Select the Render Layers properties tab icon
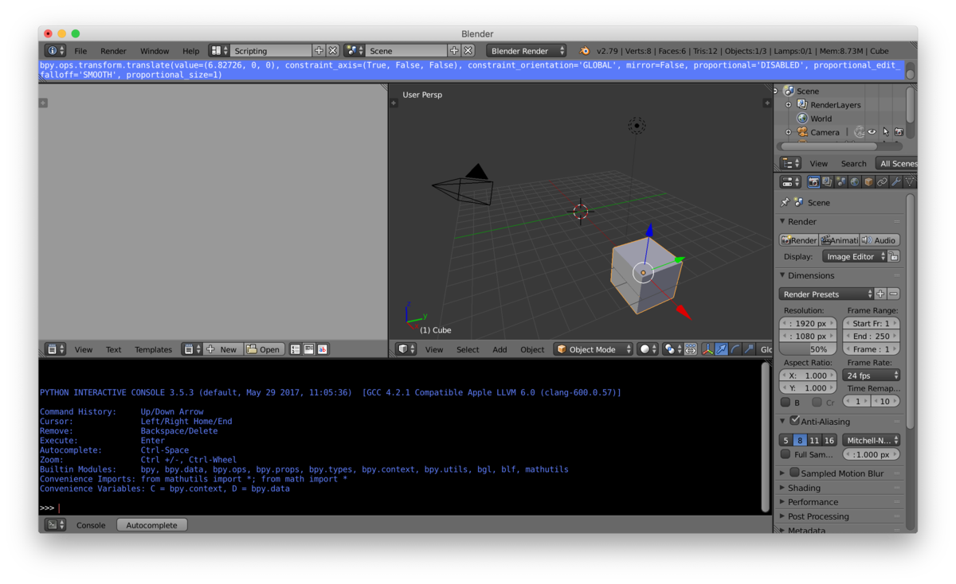Viewport: 956px width, 584px height. click(x=827, y=182)
